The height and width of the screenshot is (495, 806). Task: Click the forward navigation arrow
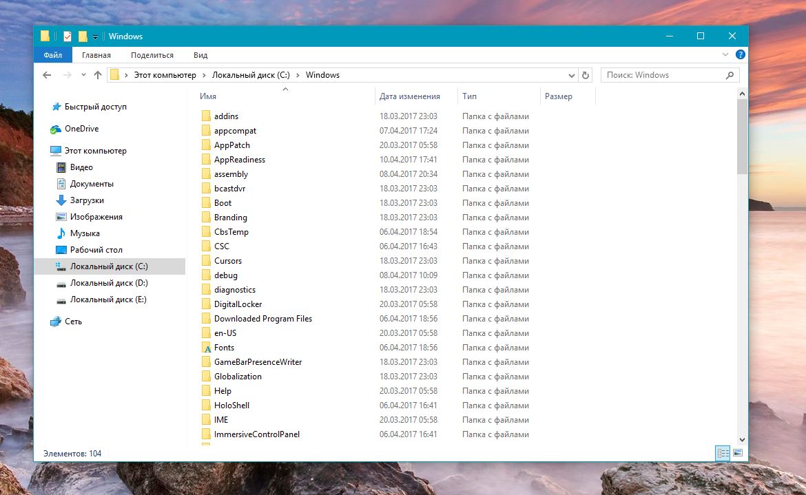pos(68,75)
